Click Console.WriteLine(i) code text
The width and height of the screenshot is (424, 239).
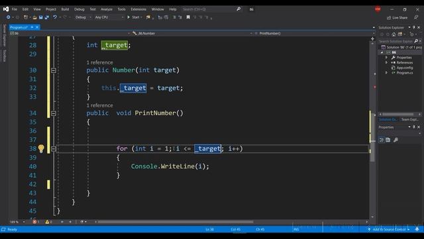point(170,167)
